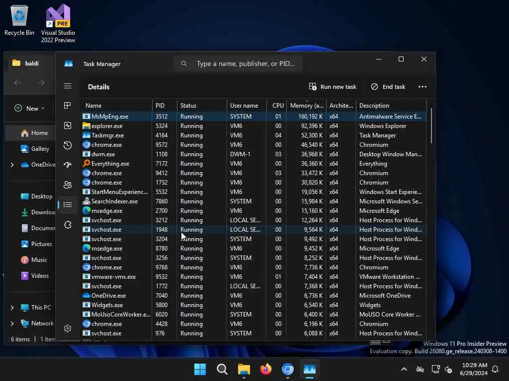The image size is (509, 381).
Task: Select svchost.exe with PID 976
Action: pos(254,333)
